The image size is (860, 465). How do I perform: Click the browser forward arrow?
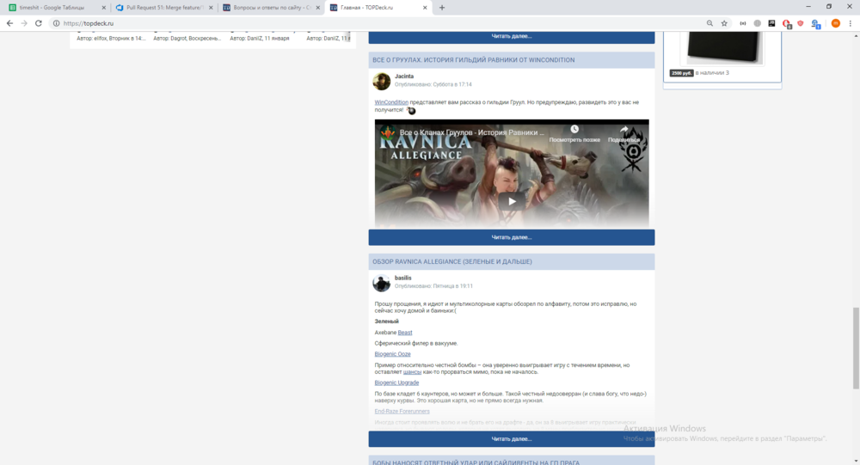pyautogui.click(x=24, y=23)
